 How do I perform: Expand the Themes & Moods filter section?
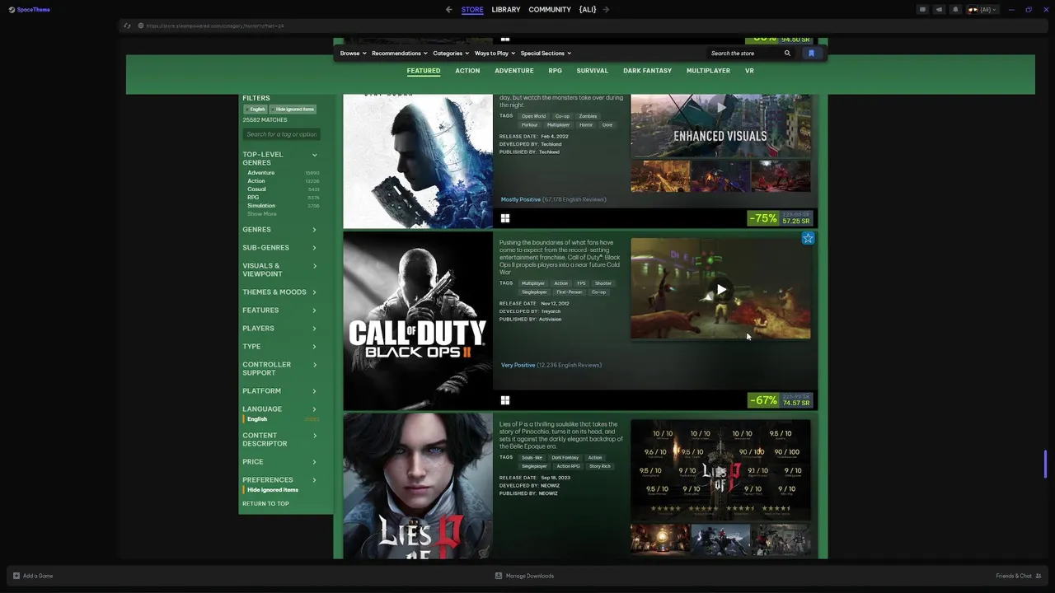click(280, 292)
